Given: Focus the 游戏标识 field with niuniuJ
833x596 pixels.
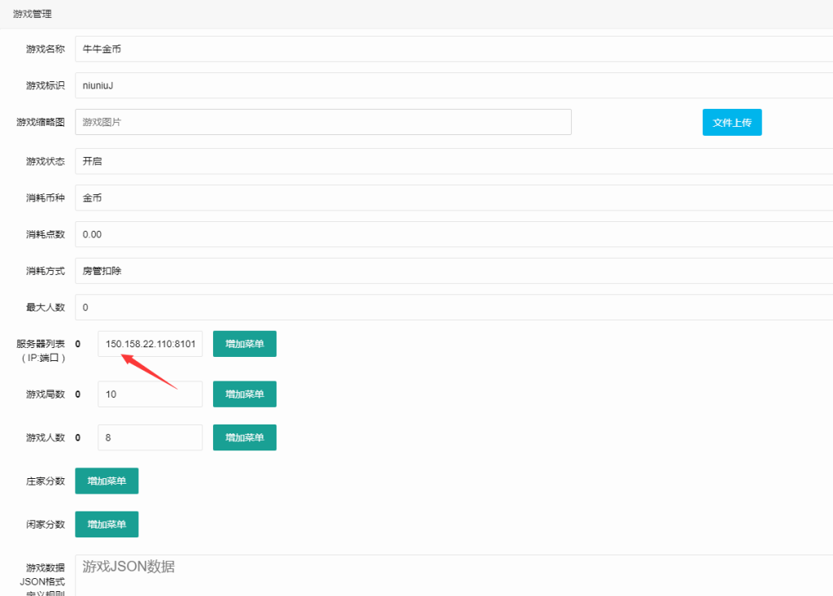Looking at the screenshot, I should (452, 85).
